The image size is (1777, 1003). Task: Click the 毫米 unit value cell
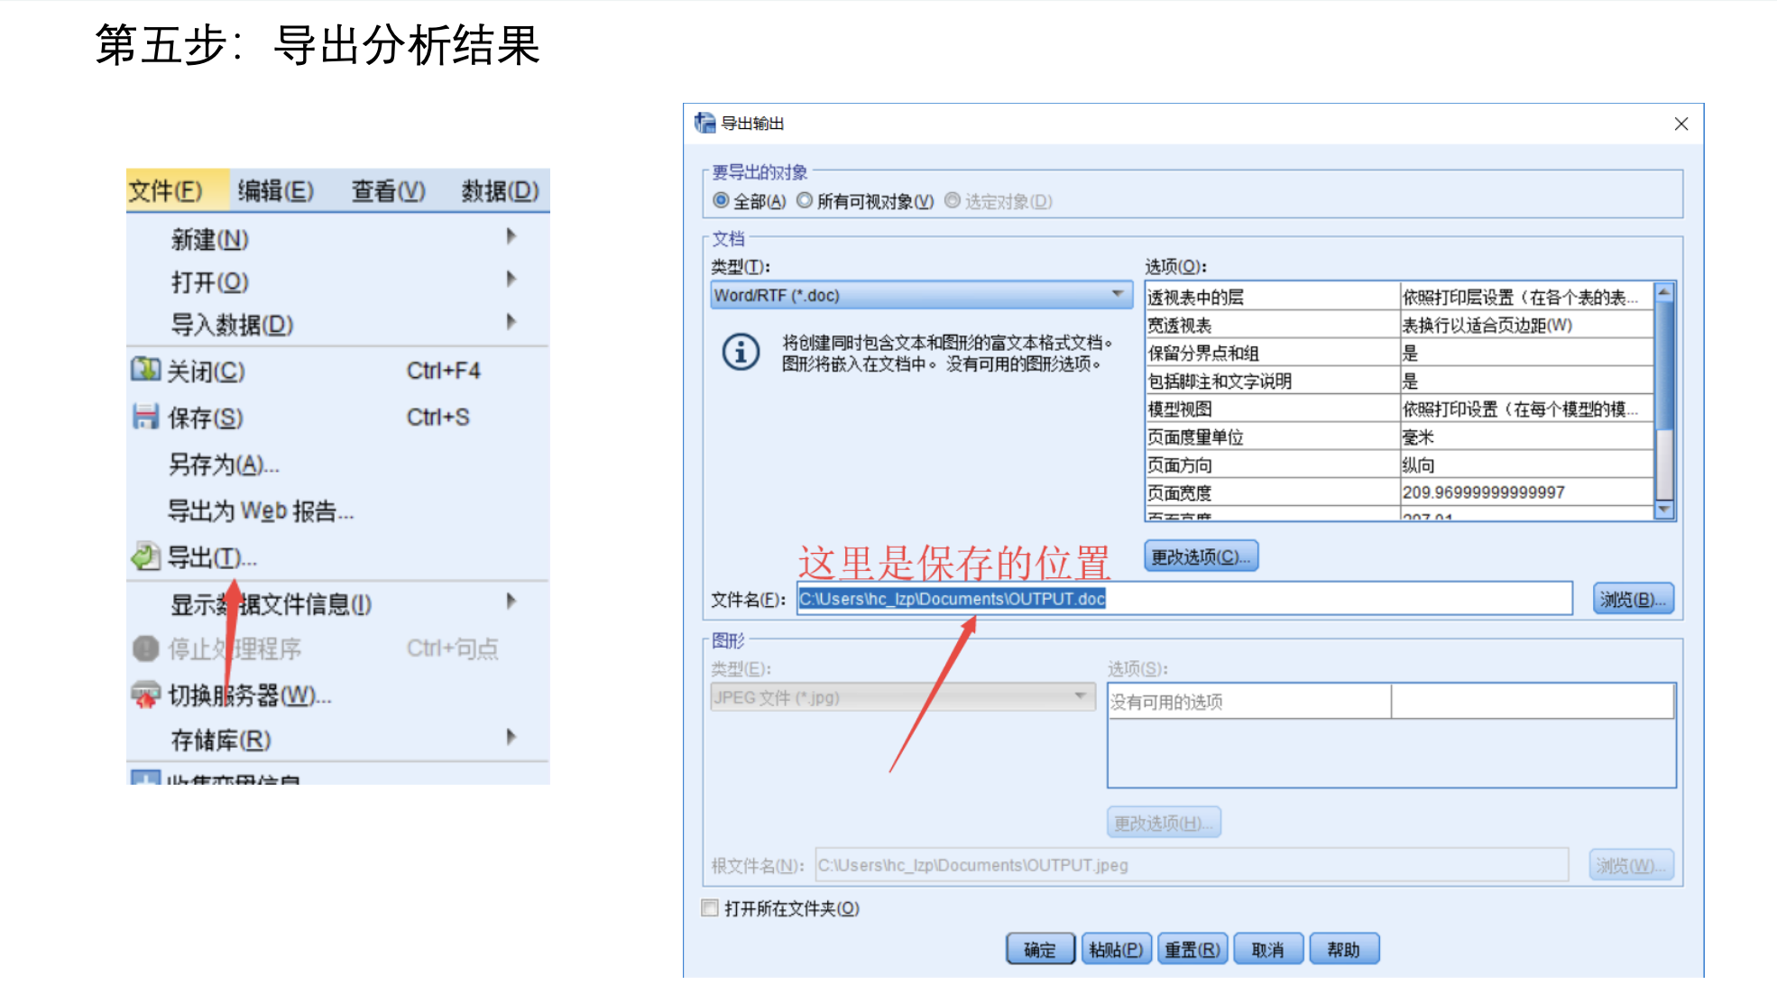click(x=1526, y=437)
